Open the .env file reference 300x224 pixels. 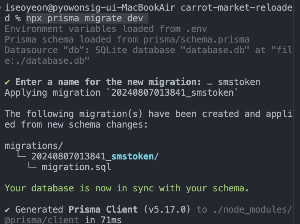(x=196, y=29)
